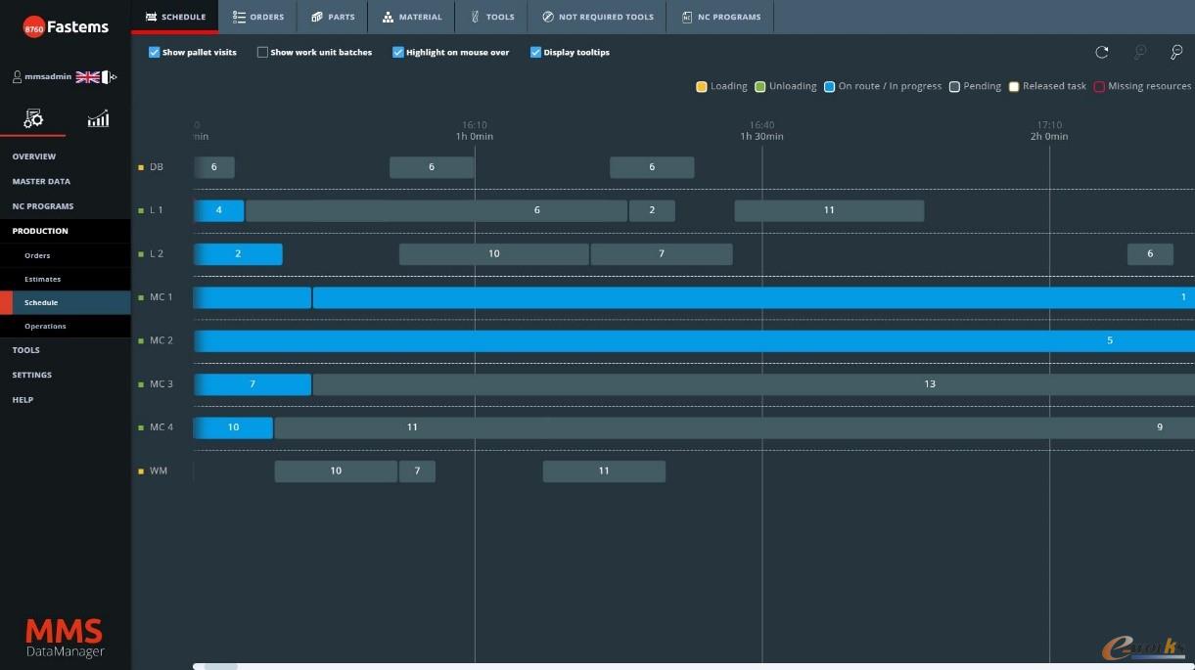Click pending task 10 in L 2 row

click(493, 253)
